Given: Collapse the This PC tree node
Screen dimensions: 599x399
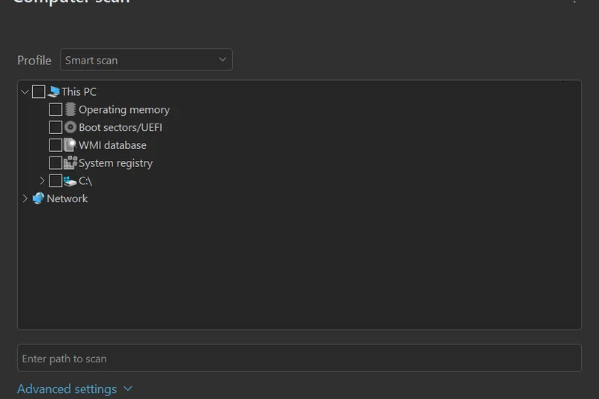Looking at the screenshot, I should [x=25, y=92].
